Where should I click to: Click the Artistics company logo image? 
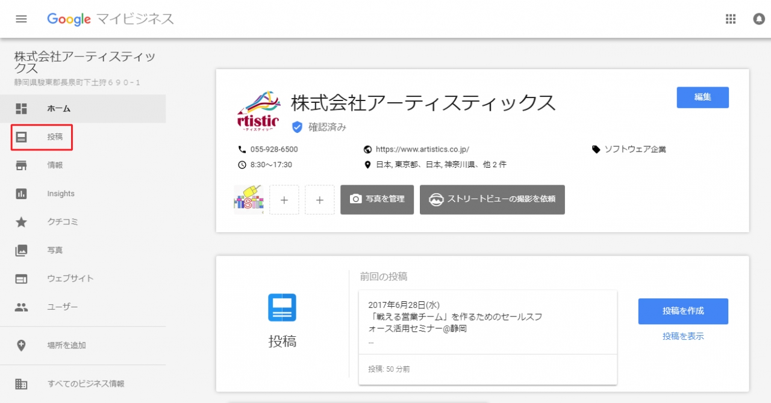[259, 110]
